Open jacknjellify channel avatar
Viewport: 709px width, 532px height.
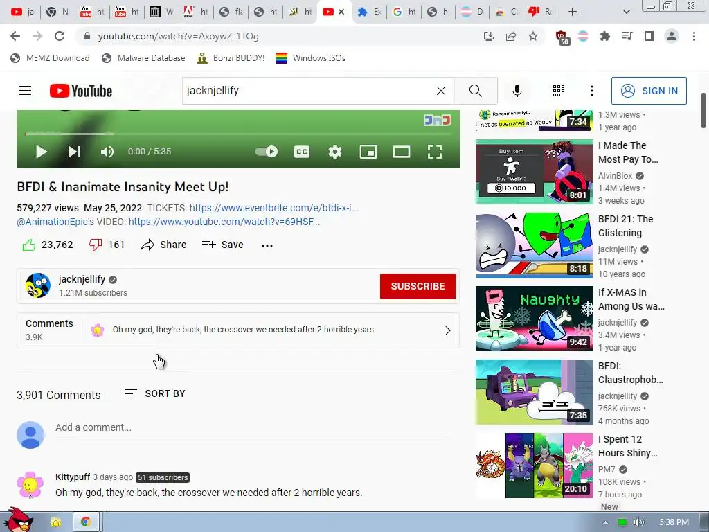38,285
